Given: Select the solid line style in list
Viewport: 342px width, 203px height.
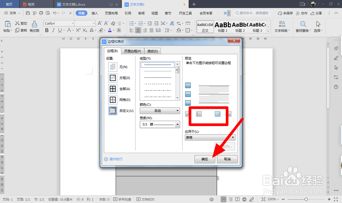Looking at the screenshot, I should tap(158, 65).
